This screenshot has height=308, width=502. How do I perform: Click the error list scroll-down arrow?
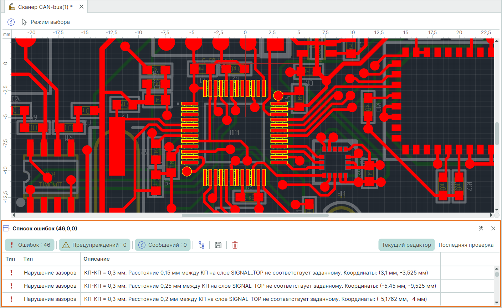pyautogui.click(x=497, y=303)
